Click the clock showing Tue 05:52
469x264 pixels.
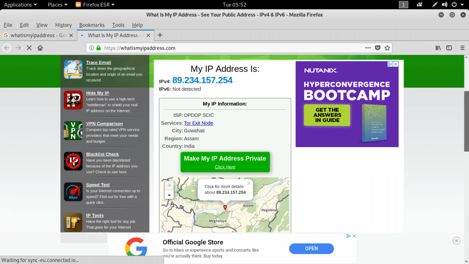point(234,5)
